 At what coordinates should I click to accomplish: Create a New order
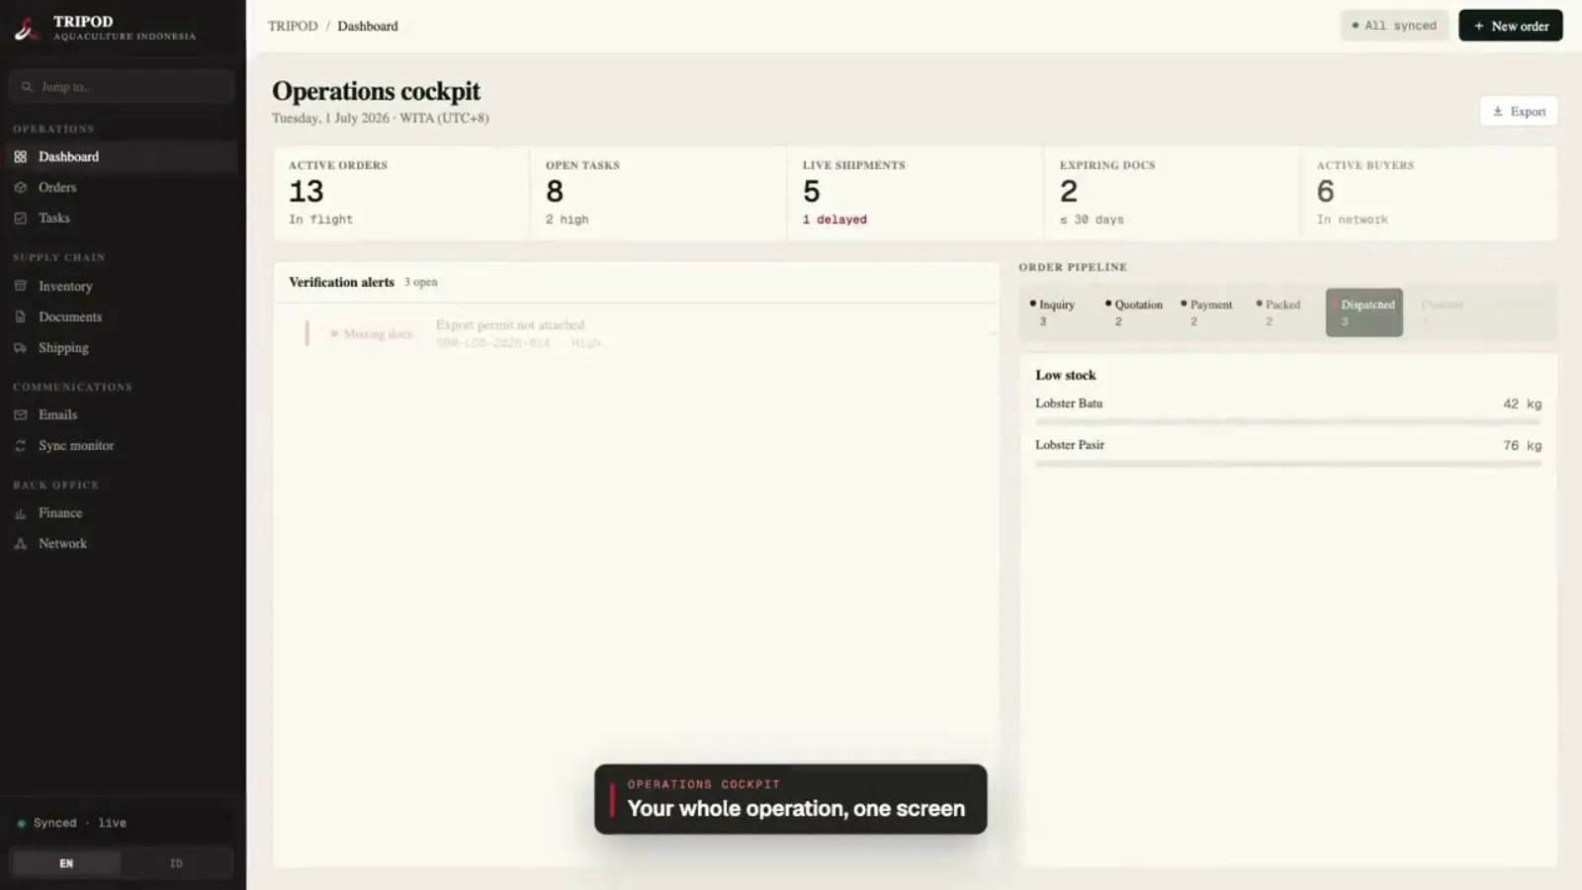1510,26
